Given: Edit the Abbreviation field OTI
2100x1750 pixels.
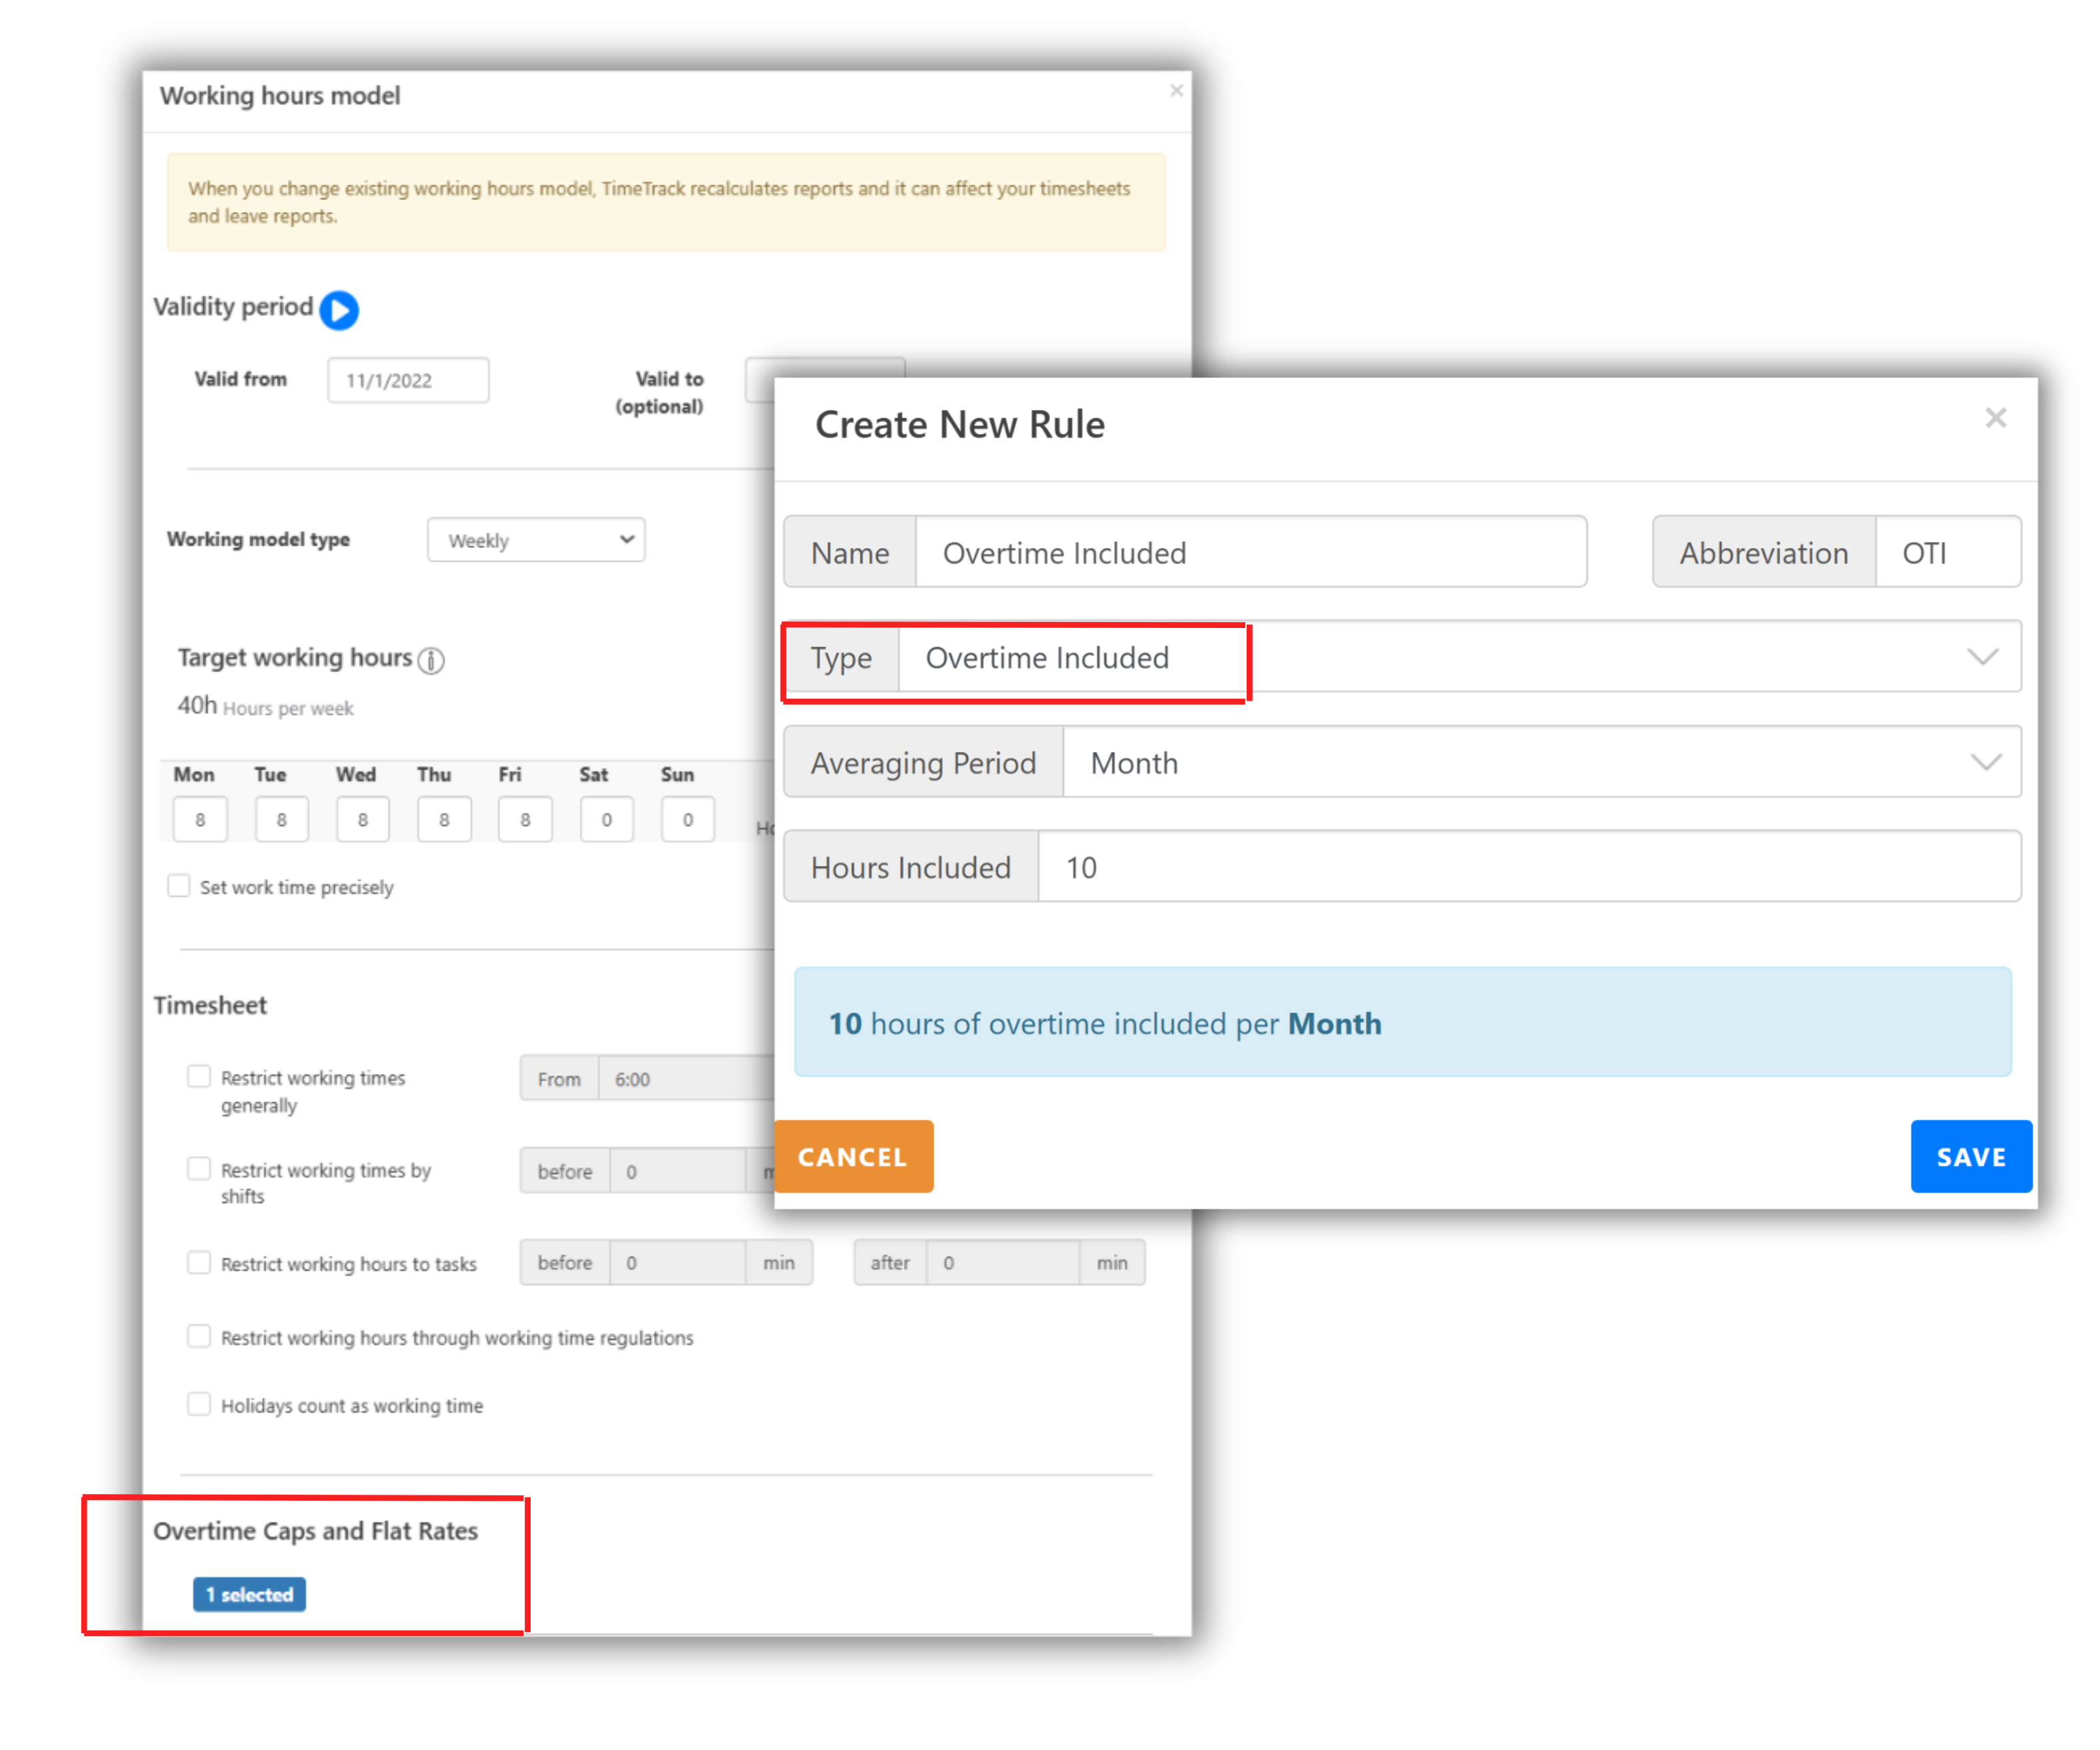Looking at the screenshot, I should coord(1946,553).
